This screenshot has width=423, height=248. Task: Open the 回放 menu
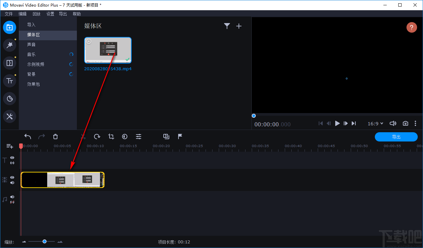point(37,14)
